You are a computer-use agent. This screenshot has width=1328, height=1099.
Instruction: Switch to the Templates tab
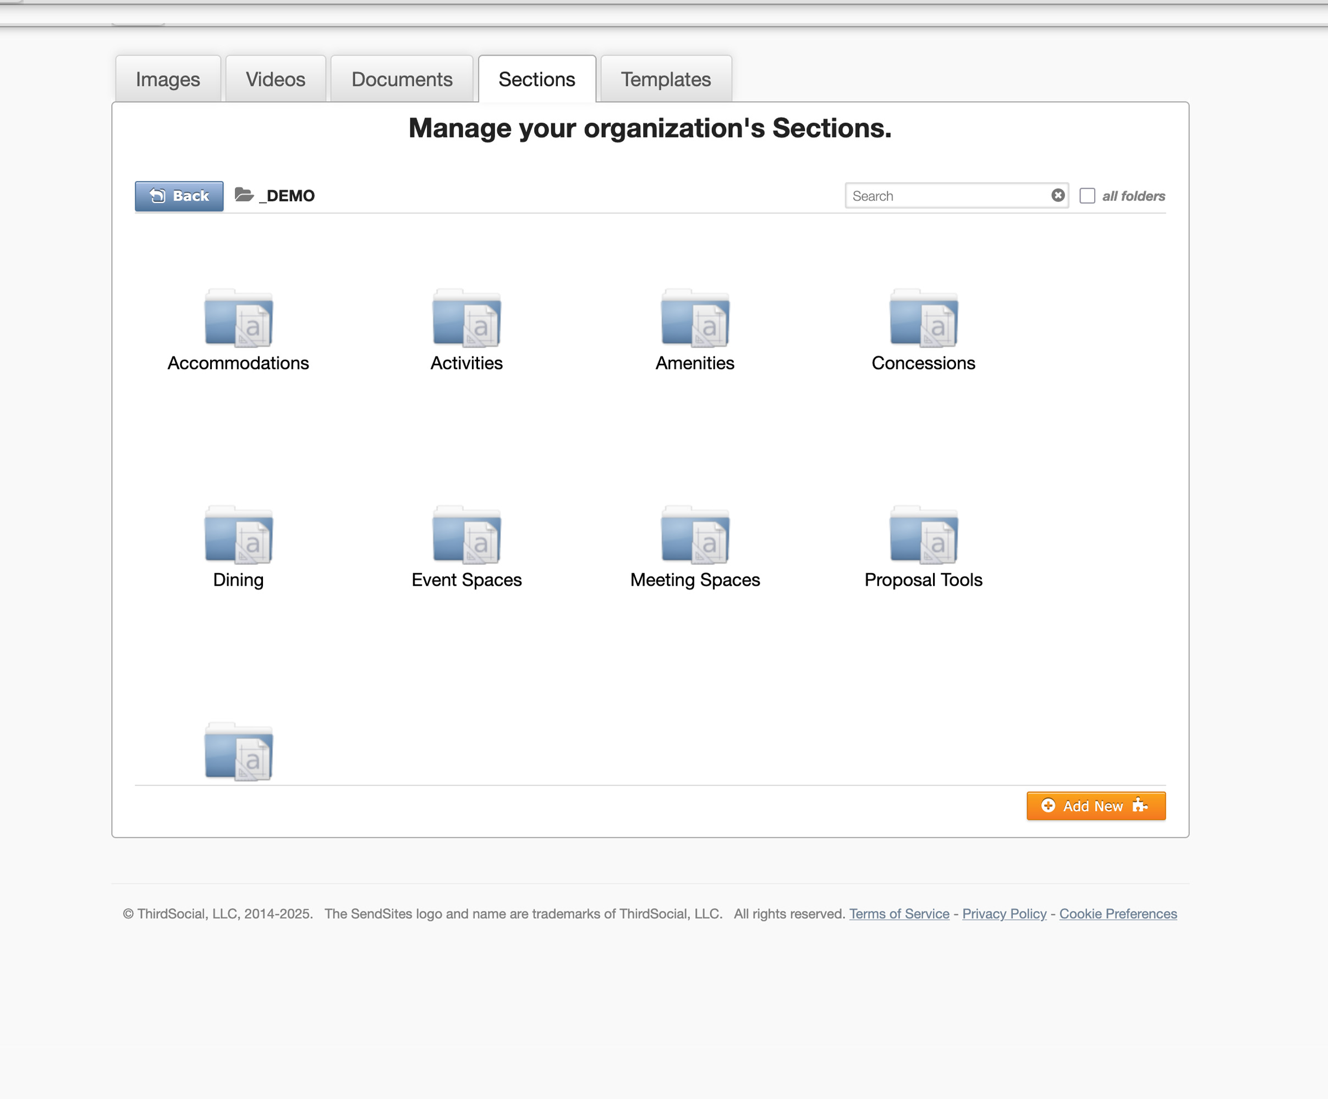[x=665, y=79]
